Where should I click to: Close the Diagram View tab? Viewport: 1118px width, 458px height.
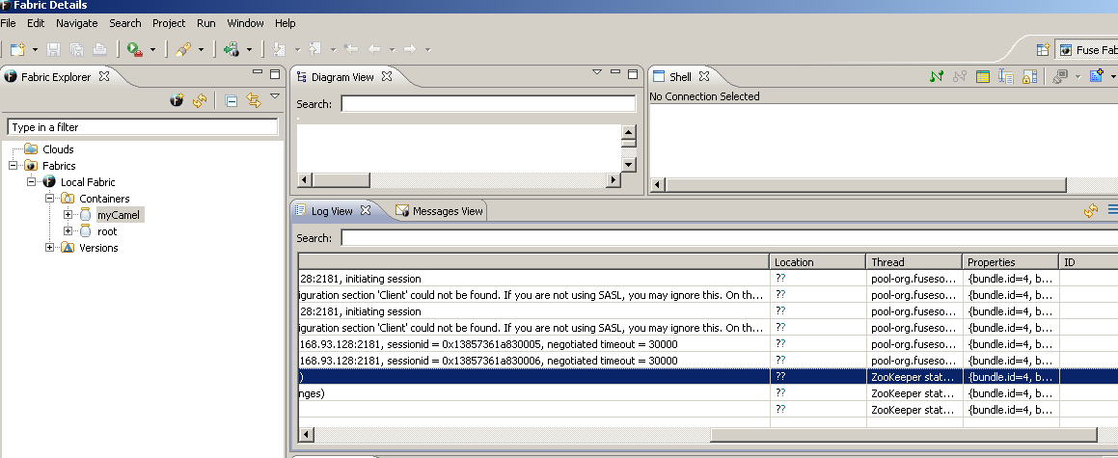click(x=387, y=76)
